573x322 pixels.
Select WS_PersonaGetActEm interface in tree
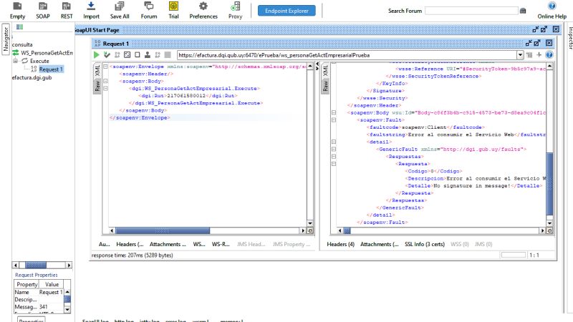[x=47, y=53]
